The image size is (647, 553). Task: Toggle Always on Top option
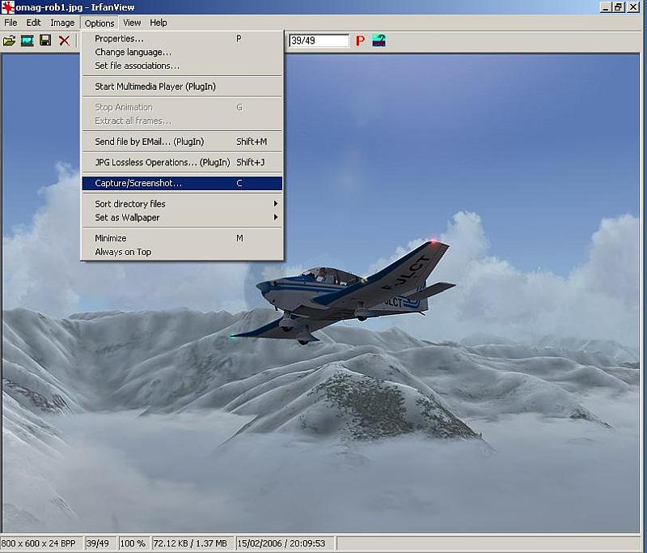[x=123, y=252]
